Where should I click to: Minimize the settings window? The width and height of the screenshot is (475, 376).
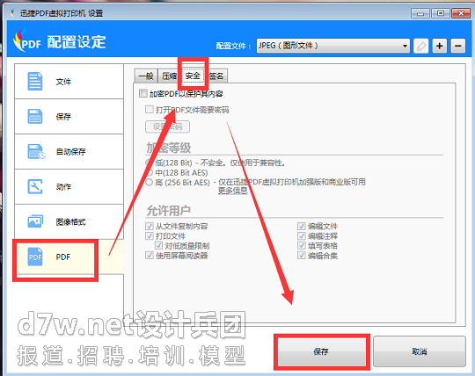420,13
